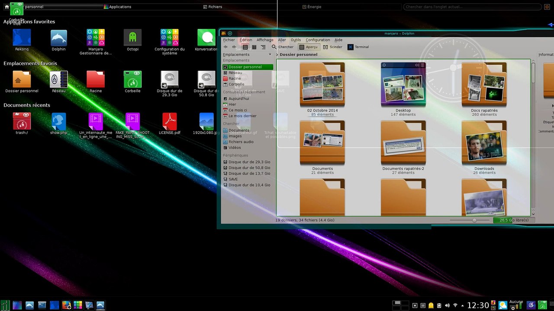554x311 pixels.
Task: Switch Dolphin to details view mode
Action: coord(263,47)
